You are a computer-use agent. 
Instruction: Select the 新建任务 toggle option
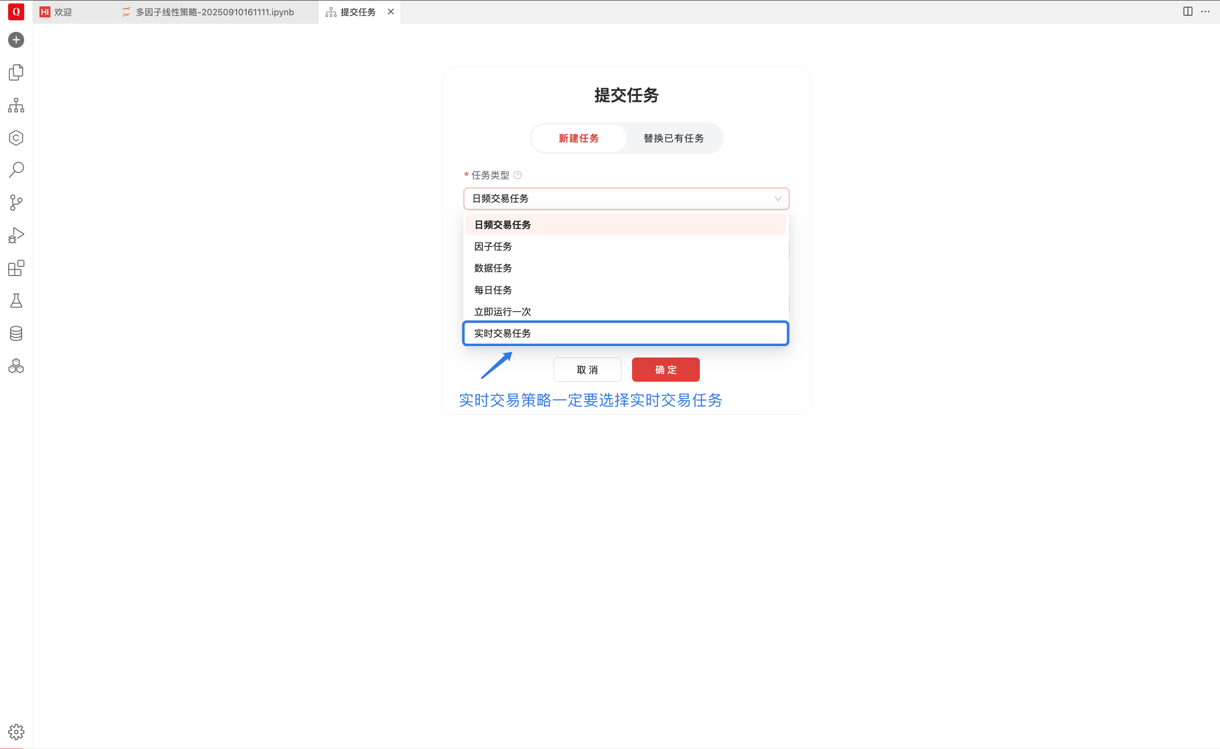[x=578, y=138]
